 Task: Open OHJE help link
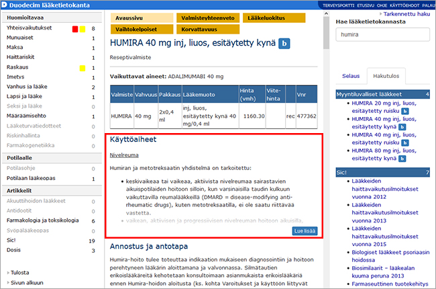382,5
